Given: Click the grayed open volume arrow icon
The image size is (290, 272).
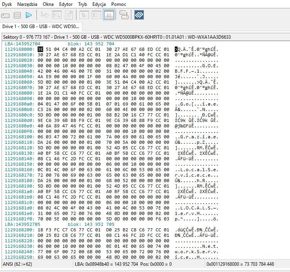Looking at the screenshot, I should tap(45, 15).
